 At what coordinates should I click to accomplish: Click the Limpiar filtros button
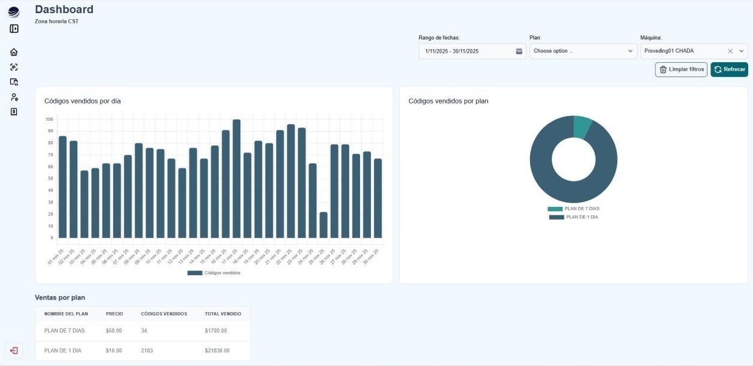[681, 69]
